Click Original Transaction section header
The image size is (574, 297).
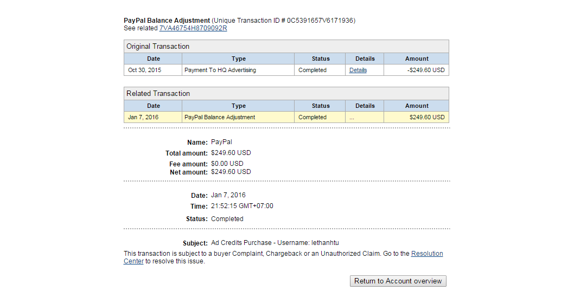point(286,47)
